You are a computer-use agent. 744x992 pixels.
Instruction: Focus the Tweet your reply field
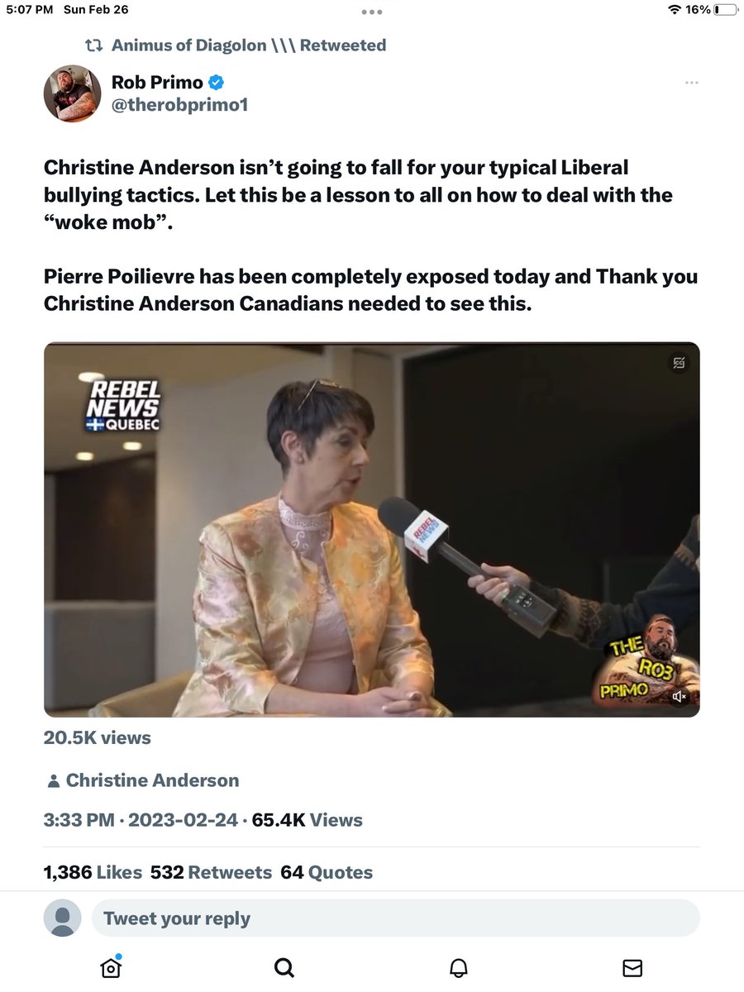395,918
